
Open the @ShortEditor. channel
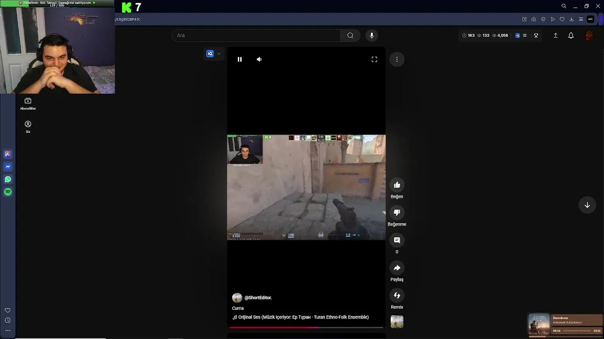click(258, 298)
